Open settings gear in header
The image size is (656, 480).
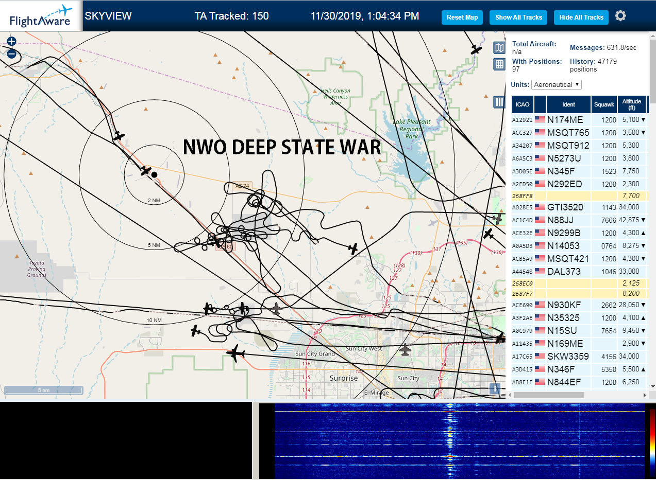(620, 16)
